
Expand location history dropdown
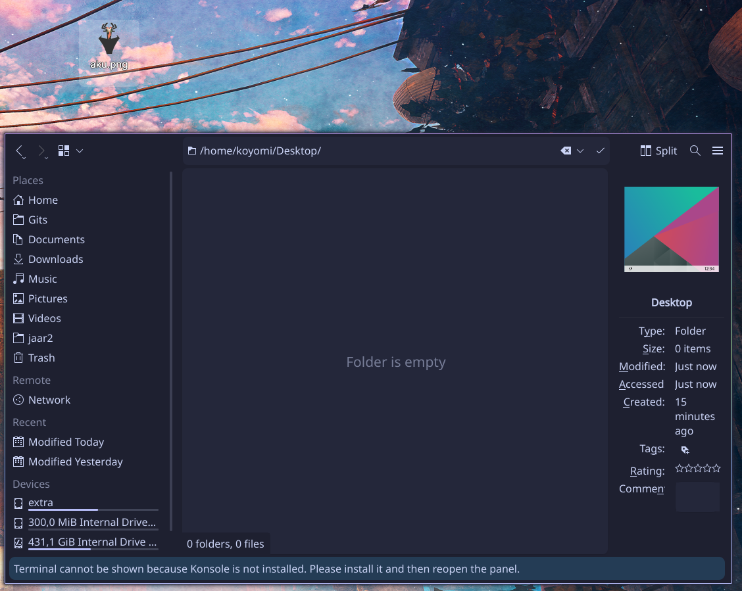pyautogui.click(x=580, y=151)
